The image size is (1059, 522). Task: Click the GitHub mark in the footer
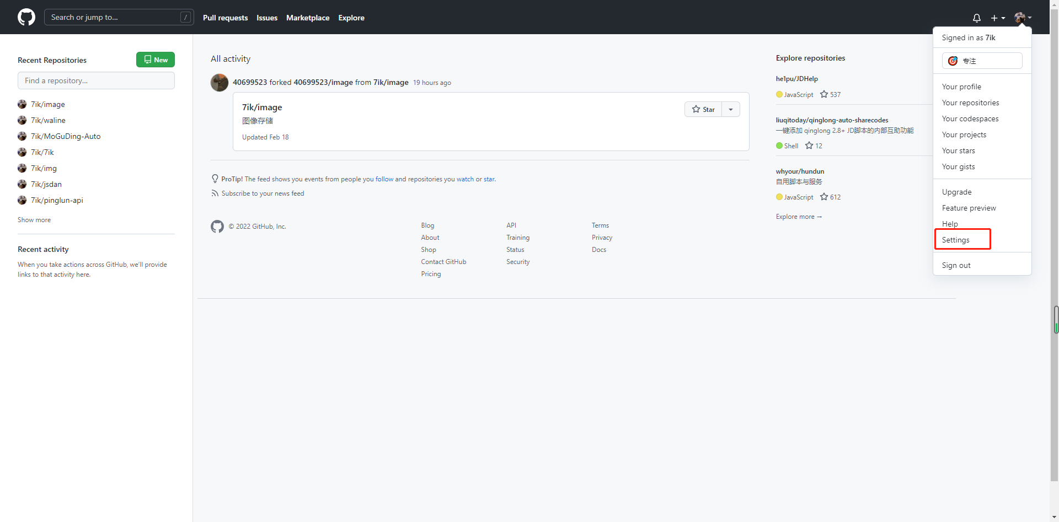tap(217, 226)
